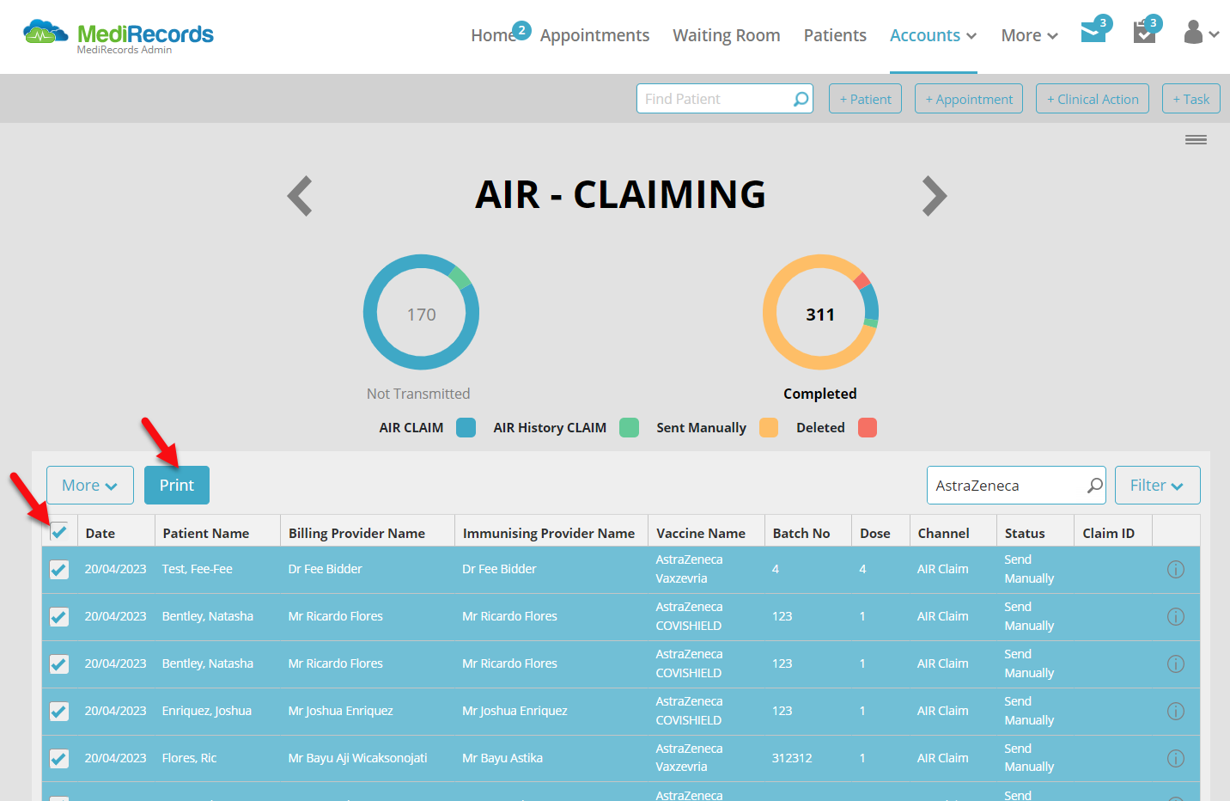Screen dimensions: 1230x801
Task: Open info icon for Test, Fee-Fee row
Action: coord(1176,570)
